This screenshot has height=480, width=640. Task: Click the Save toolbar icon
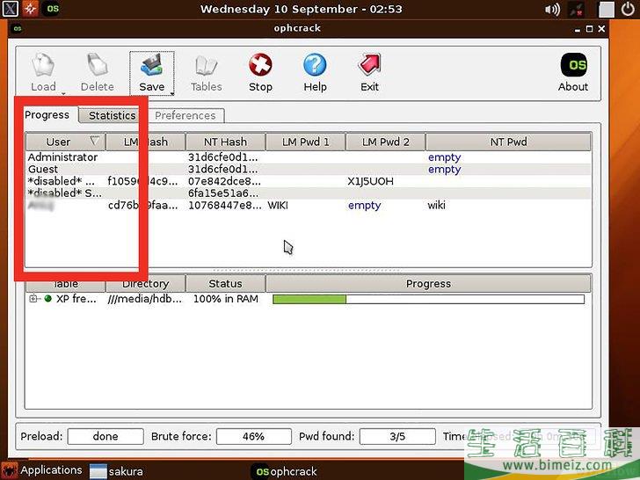[152, 65]
